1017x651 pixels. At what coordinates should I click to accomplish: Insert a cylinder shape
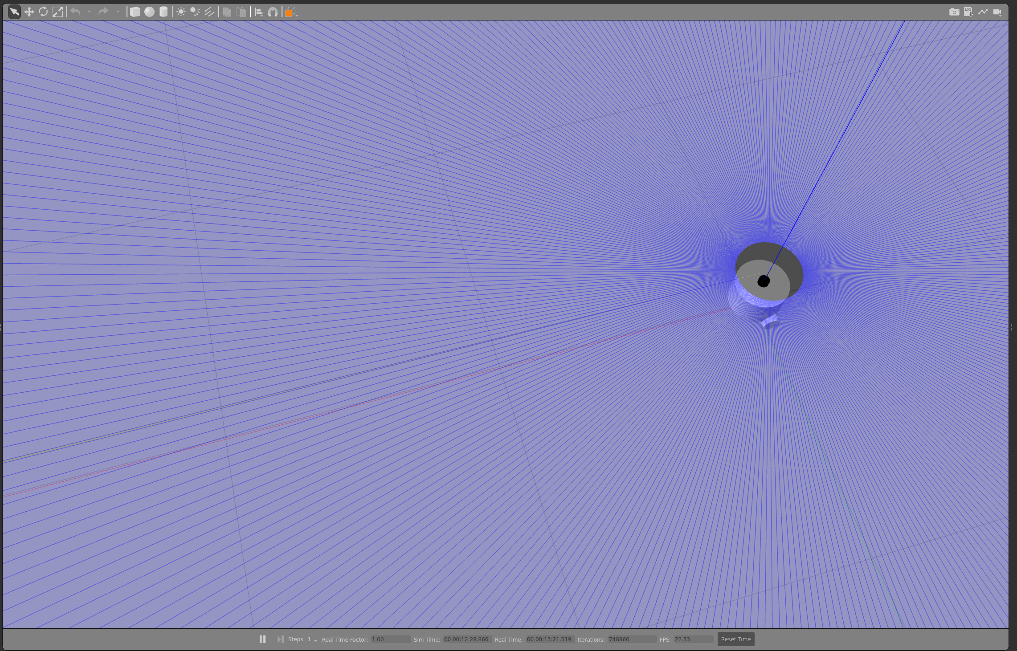[x=163, y=12]
